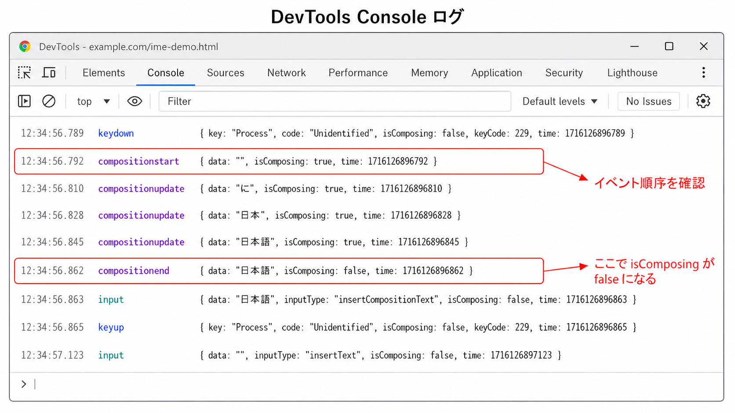Open the Performance tab

pos(358,73)
